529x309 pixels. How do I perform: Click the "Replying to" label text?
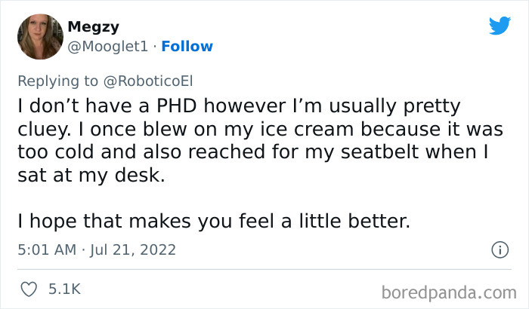point(58,81)
